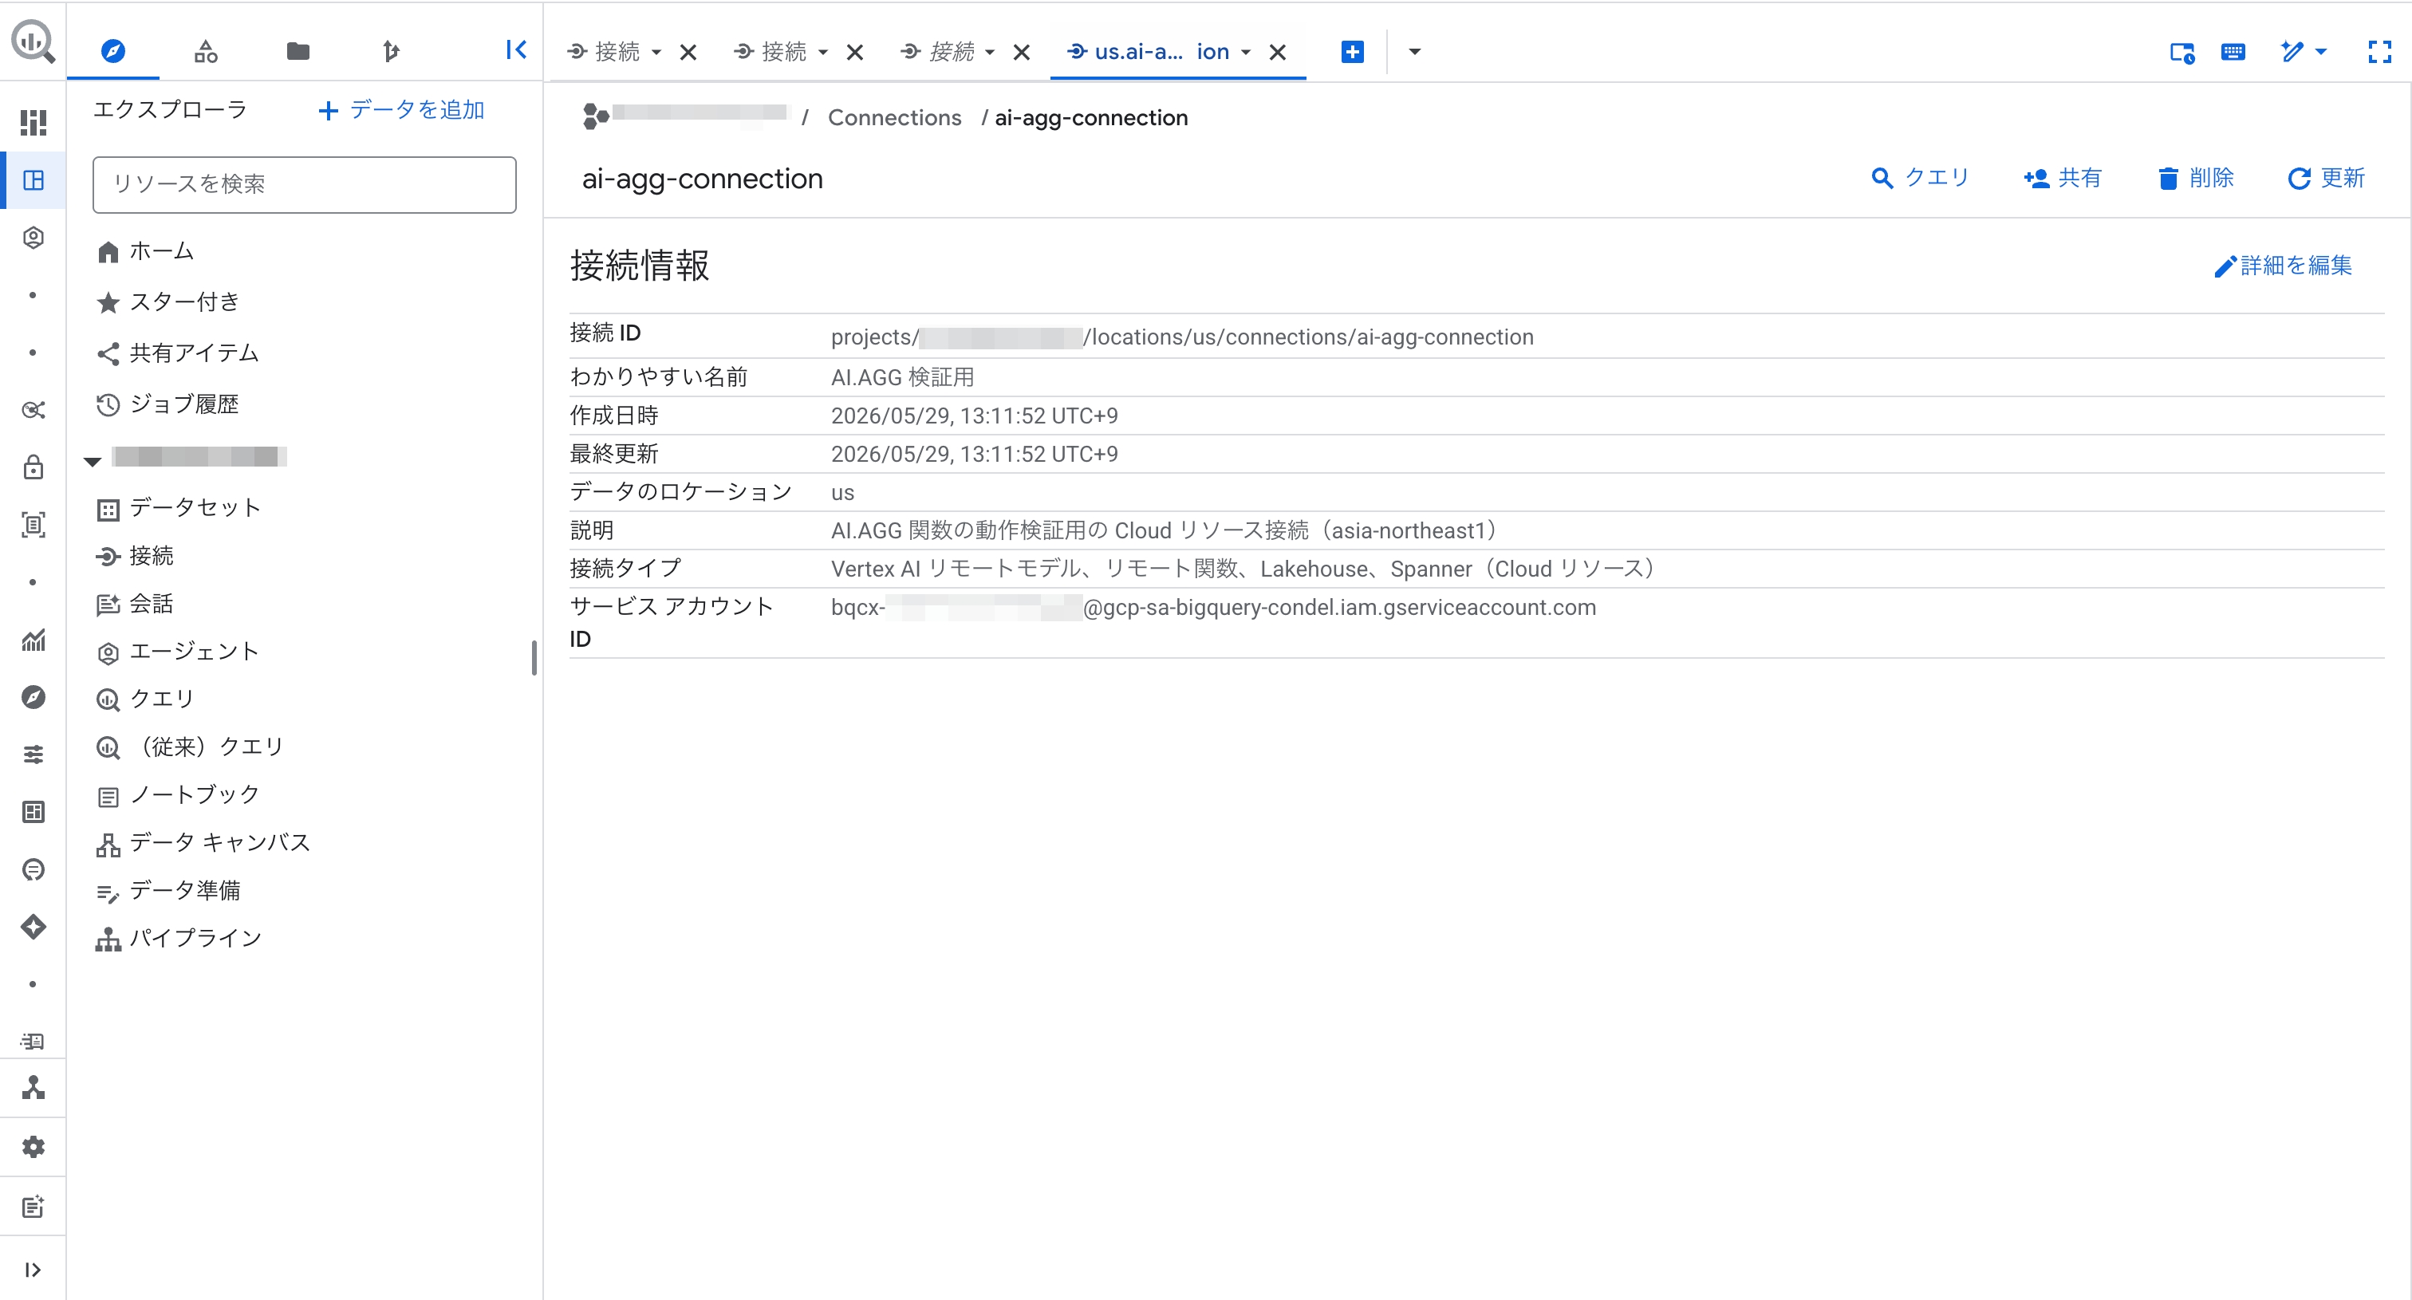The width and height of the screenshot is (2412, 1300).
Task: Click the magic wand assist icon
Action: (x=2292, y=52)
